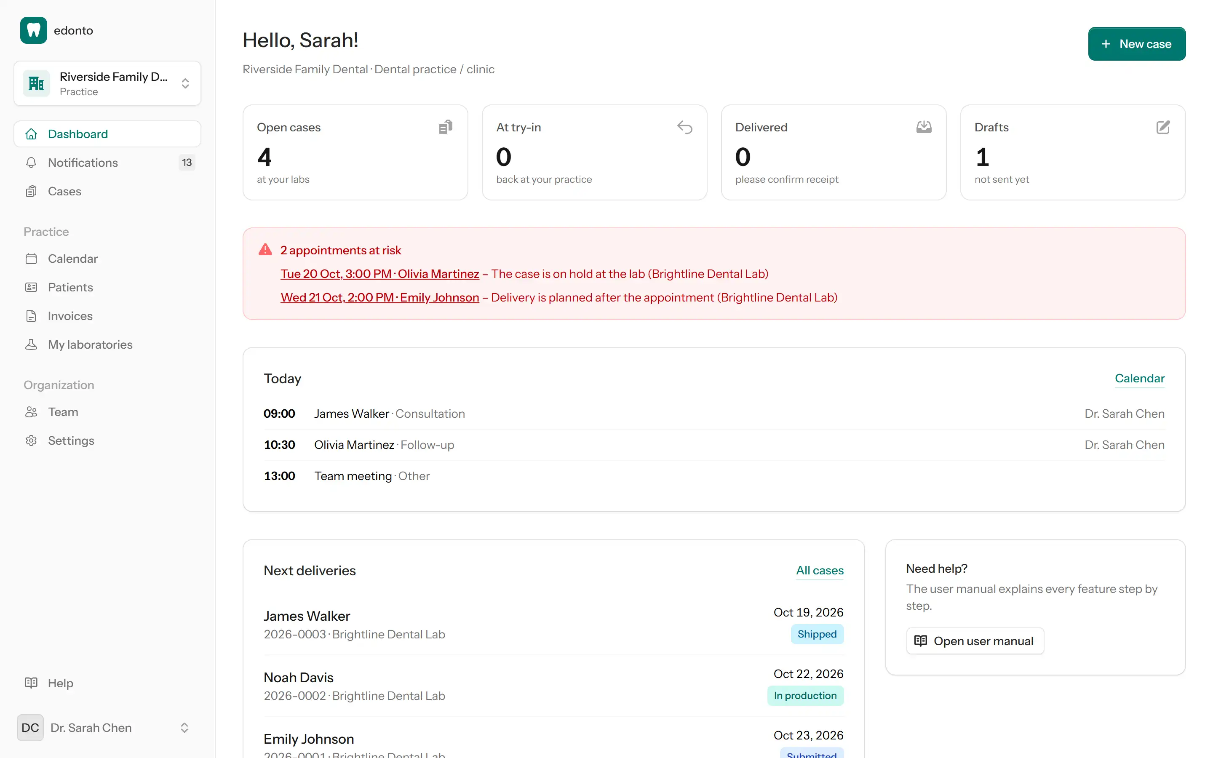Click the sidebar Calendar icon
Screen dimensions: 1213x758
tap(31, 259)
